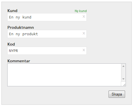
Task: Place cursor on the NYPR text
Action: coord(13,51)
